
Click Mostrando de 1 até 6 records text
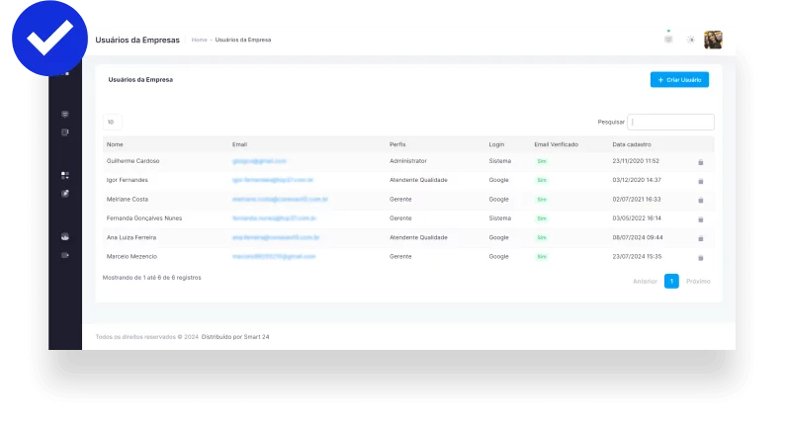pos(151,278)
